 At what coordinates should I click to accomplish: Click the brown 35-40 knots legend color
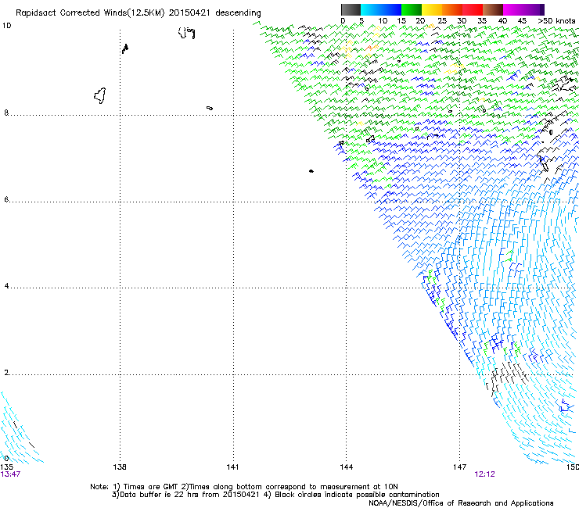(493, 9)
